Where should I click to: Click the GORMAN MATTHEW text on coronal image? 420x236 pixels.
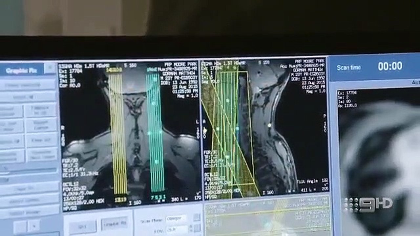coord(180,74)
